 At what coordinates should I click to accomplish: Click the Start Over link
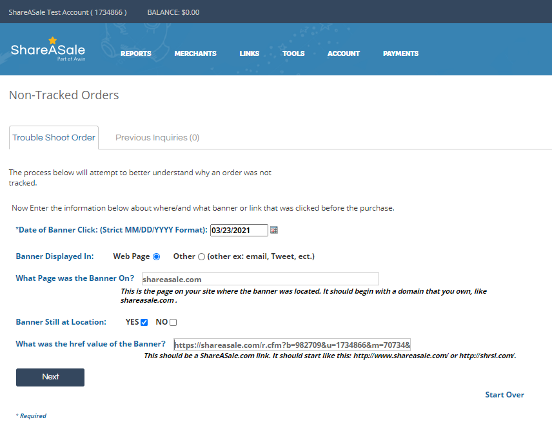(x=504, y=395)
